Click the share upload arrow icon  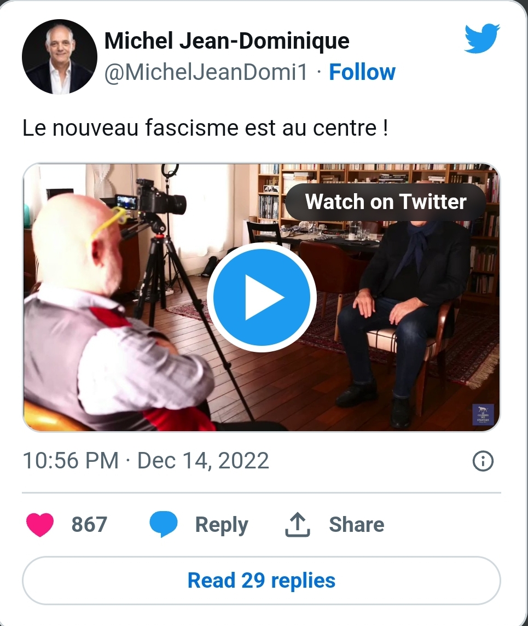tap(298, 525)
